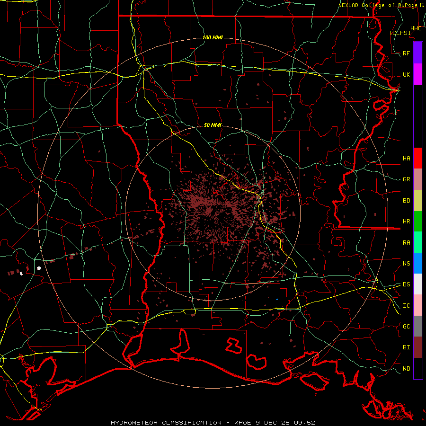Screen dimensions: 426x426
Task: Select the BD yellow legend swatch
Action: pyautogui.click(x=418, y=201)
